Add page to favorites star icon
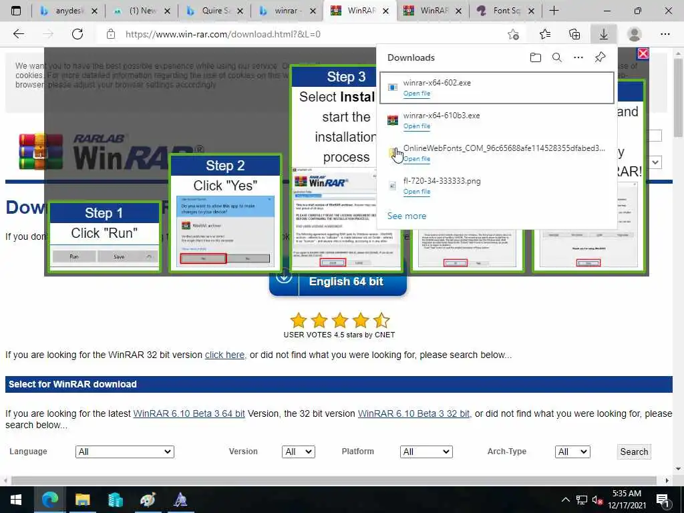This screenshot has height=513, width=684. pos(514,34)
